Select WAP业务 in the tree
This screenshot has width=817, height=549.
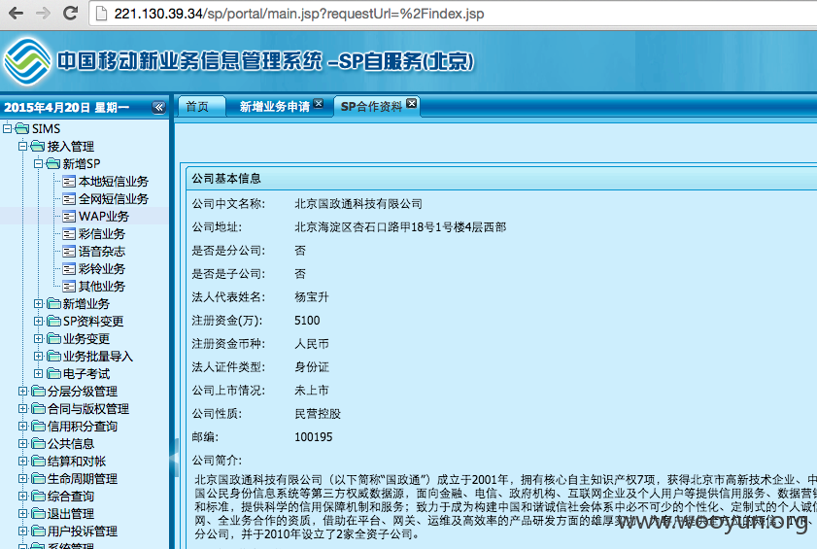(103, 217)
